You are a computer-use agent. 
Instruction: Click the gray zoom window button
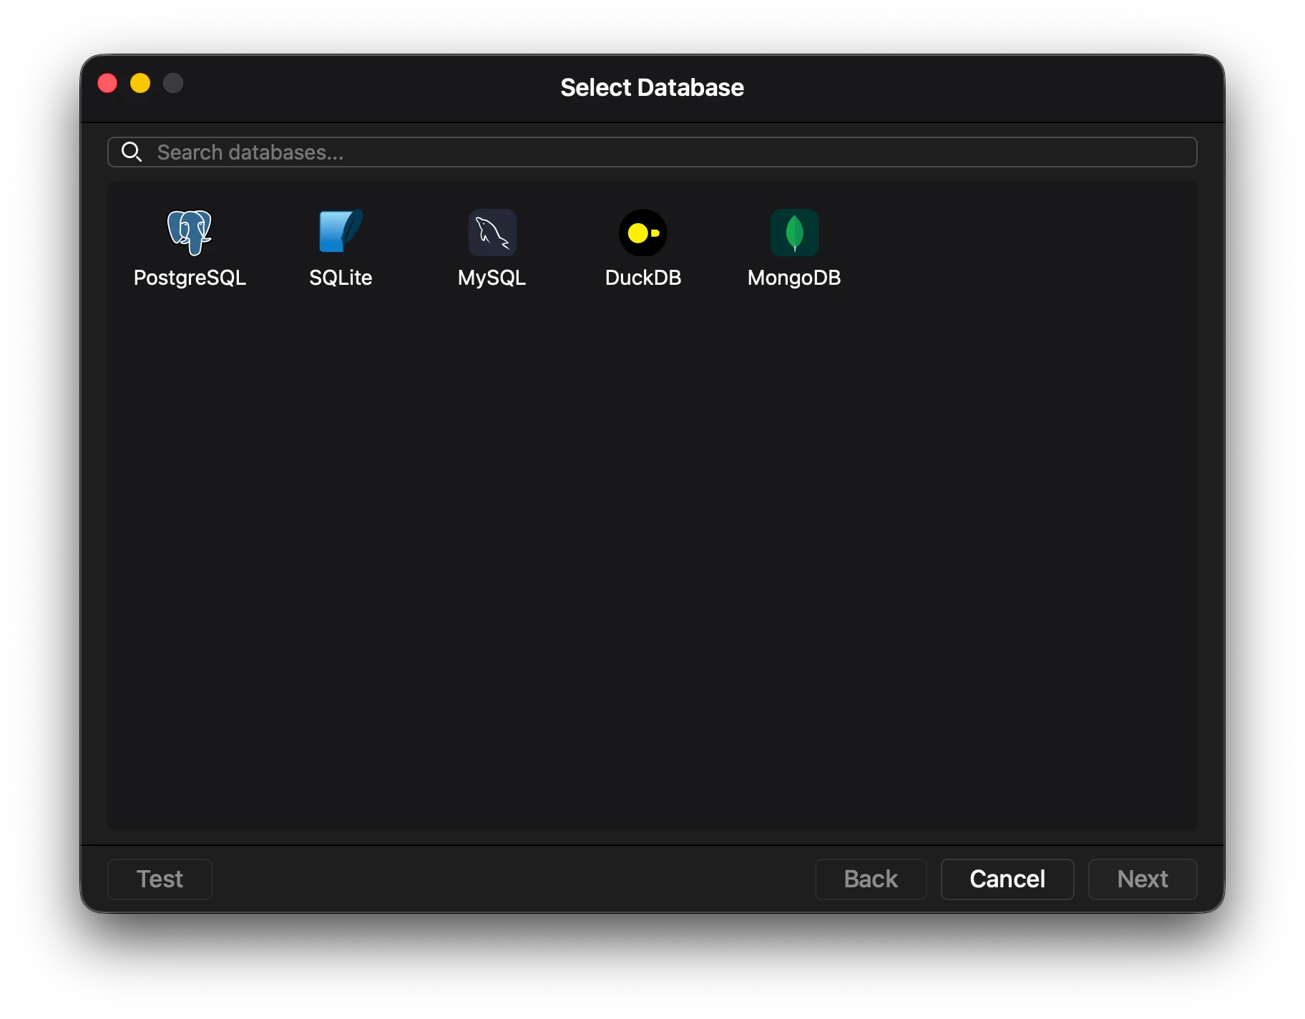pyautogui.click(x=173, y=84)
